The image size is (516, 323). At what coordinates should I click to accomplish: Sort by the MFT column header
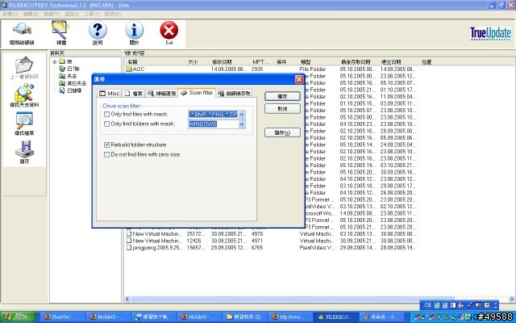[260, 61]
